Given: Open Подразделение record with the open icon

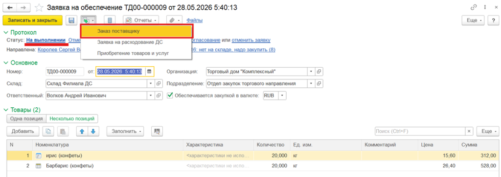Looking at the screenshot, I should [x=319, y=84].
